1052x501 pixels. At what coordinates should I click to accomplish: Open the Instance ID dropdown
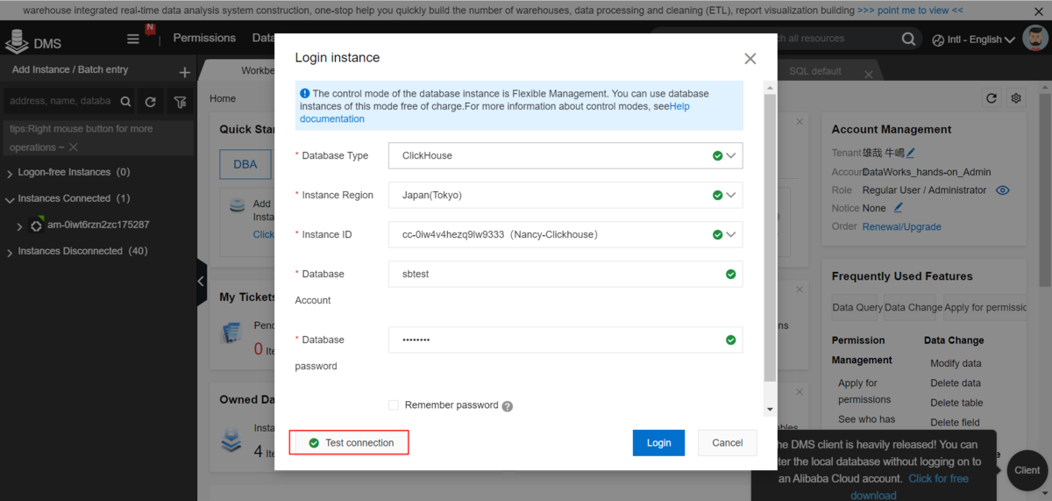click(565, 234)
